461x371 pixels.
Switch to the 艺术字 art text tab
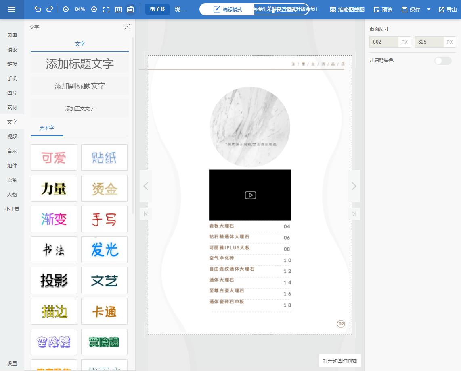click(47, 128)
